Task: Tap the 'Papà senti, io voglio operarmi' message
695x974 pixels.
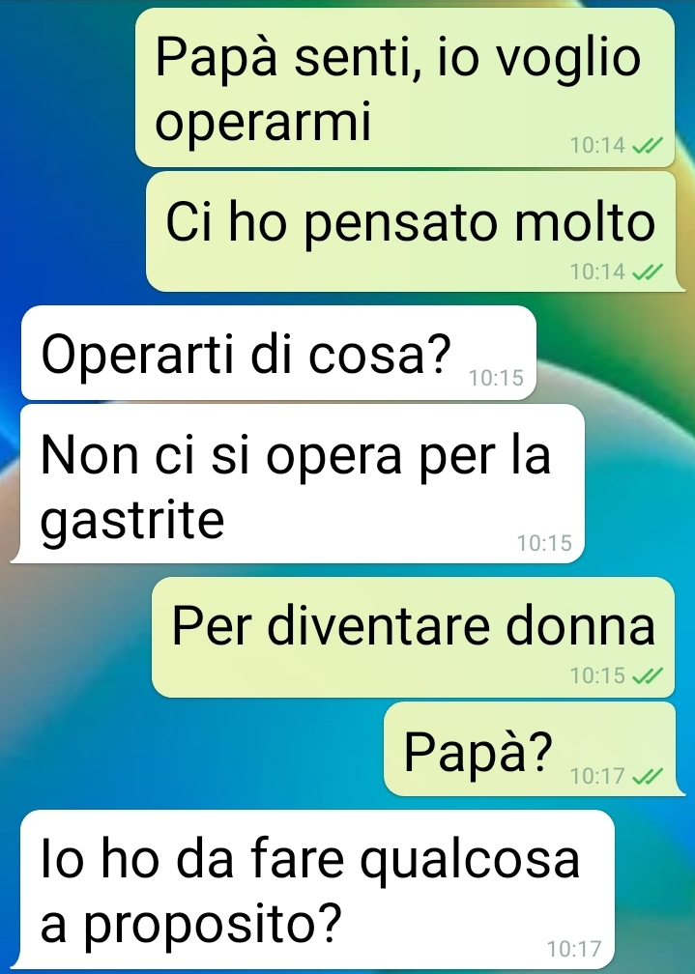Action: coord(405,88)
